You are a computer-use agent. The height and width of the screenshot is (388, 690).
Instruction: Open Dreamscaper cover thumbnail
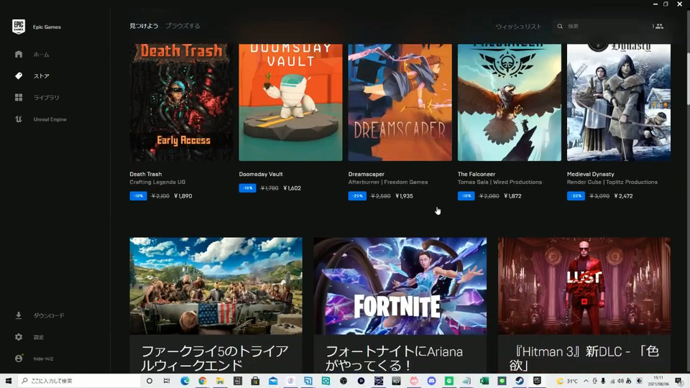[x=400, y=102]
